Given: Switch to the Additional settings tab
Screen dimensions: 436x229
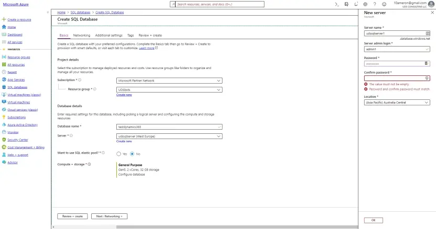Looking at the screenshot, I should 108,35.
